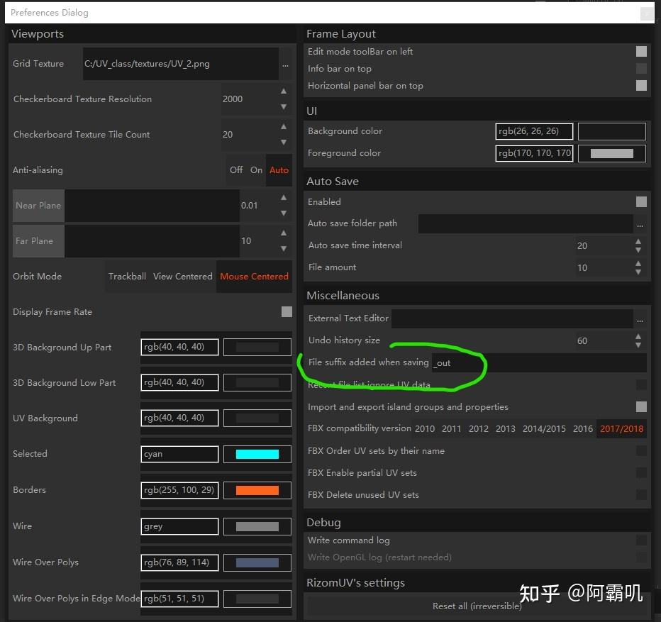Increase File amount with up arrow
The width and height of the screenshot is (661, 622).
(638, 263)
